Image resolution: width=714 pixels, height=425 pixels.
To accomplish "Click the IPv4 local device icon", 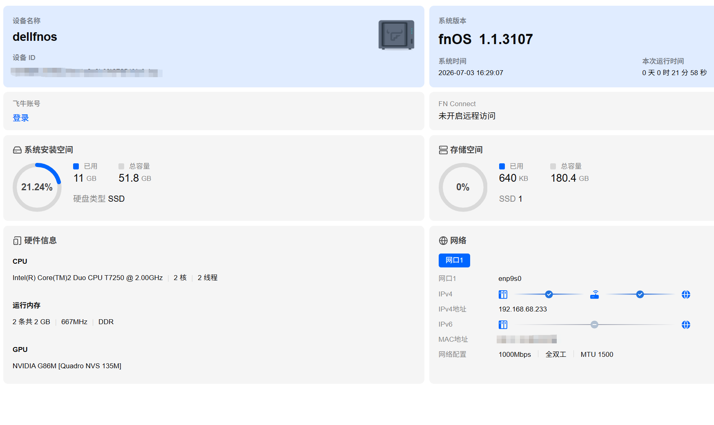I will [503, 294].
